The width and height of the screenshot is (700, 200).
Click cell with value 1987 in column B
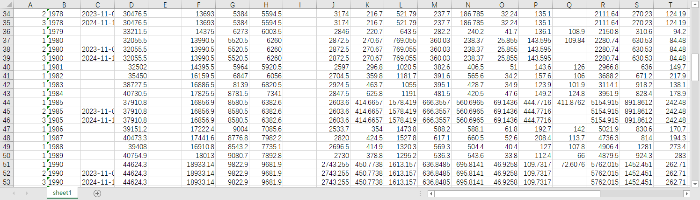pos(64,138)
